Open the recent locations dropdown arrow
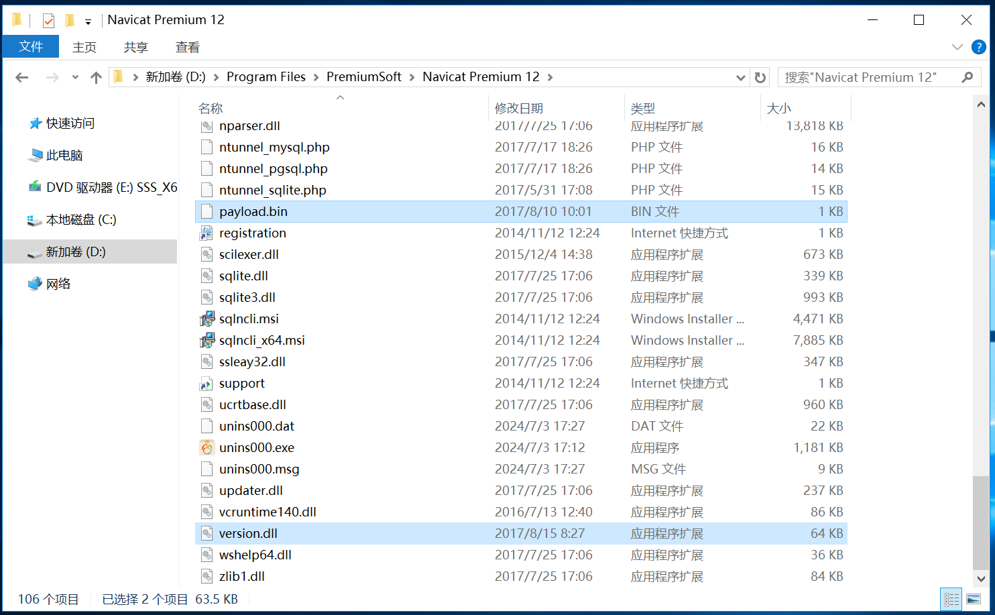This screenshot has width=995, height=615. (75, 78)
